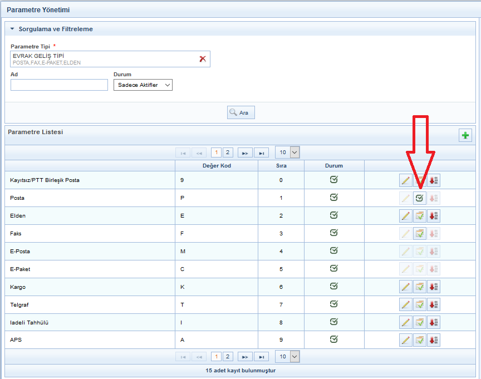Edit the Elden row with pencil icon
This screenshot has width=481, height=379.
point(406,216)
